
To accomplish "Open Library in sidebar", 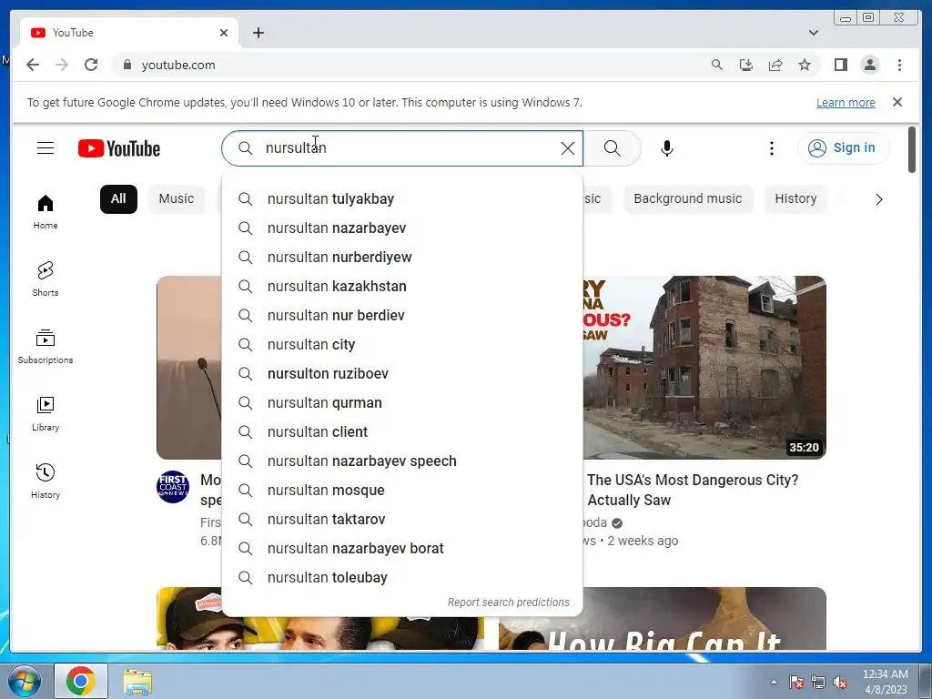I will click(x=46, y=414).
